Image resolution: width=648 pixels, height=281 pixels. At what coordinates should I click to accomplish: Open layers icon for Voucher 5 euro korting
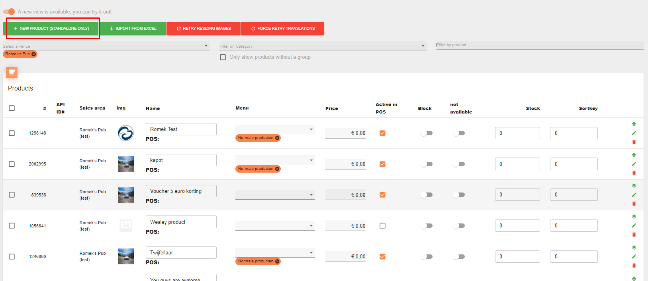pyautogui.click(x=634, y=186)
